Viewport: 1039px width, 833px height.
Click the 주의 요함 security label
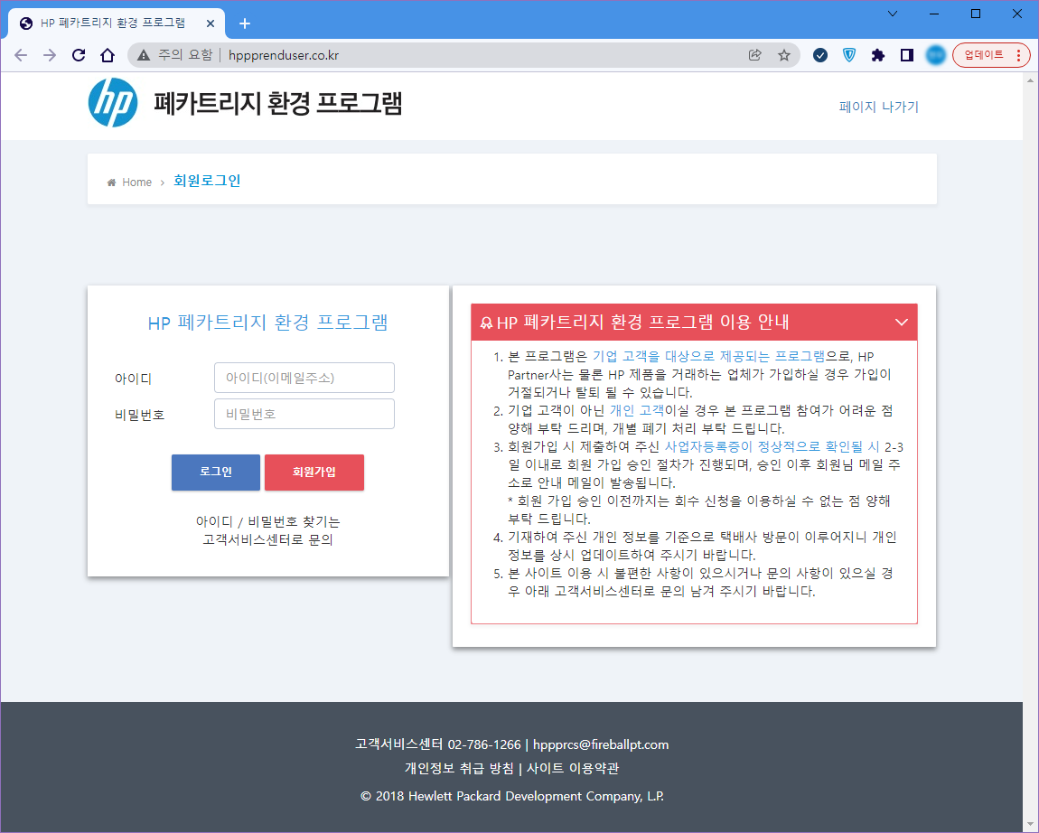click(185, 55)
